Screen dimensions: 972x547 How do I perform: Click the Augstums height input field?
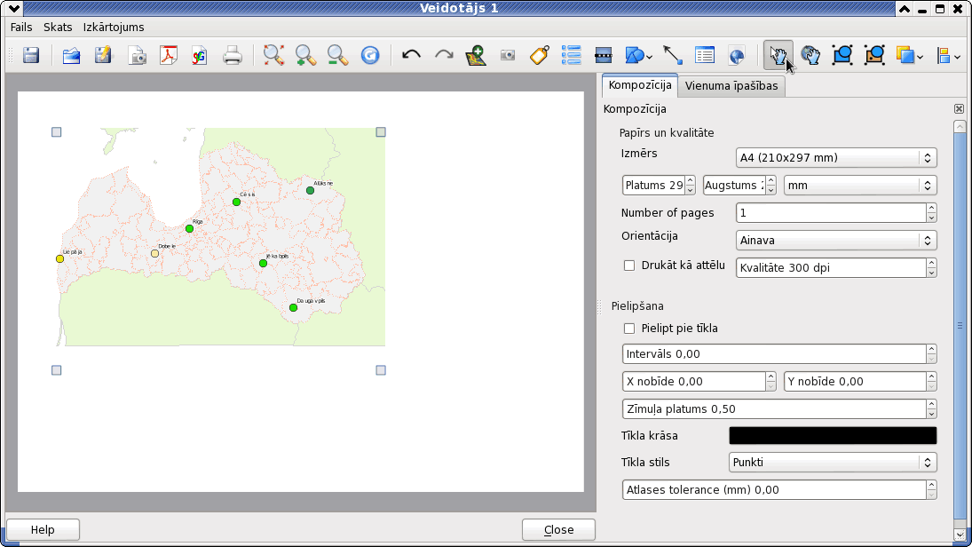734,186
